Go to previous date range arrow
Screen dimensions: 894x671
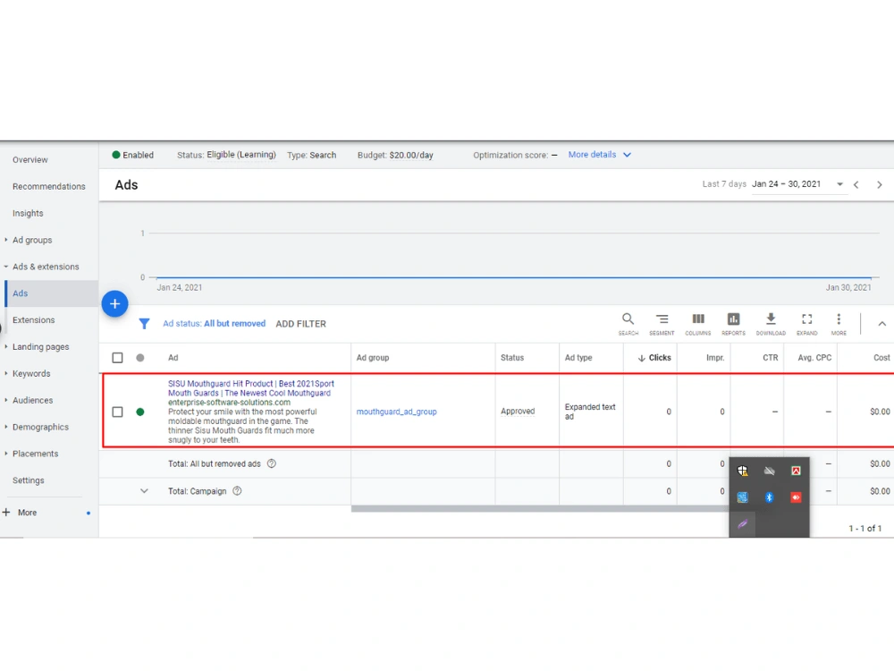856,184
